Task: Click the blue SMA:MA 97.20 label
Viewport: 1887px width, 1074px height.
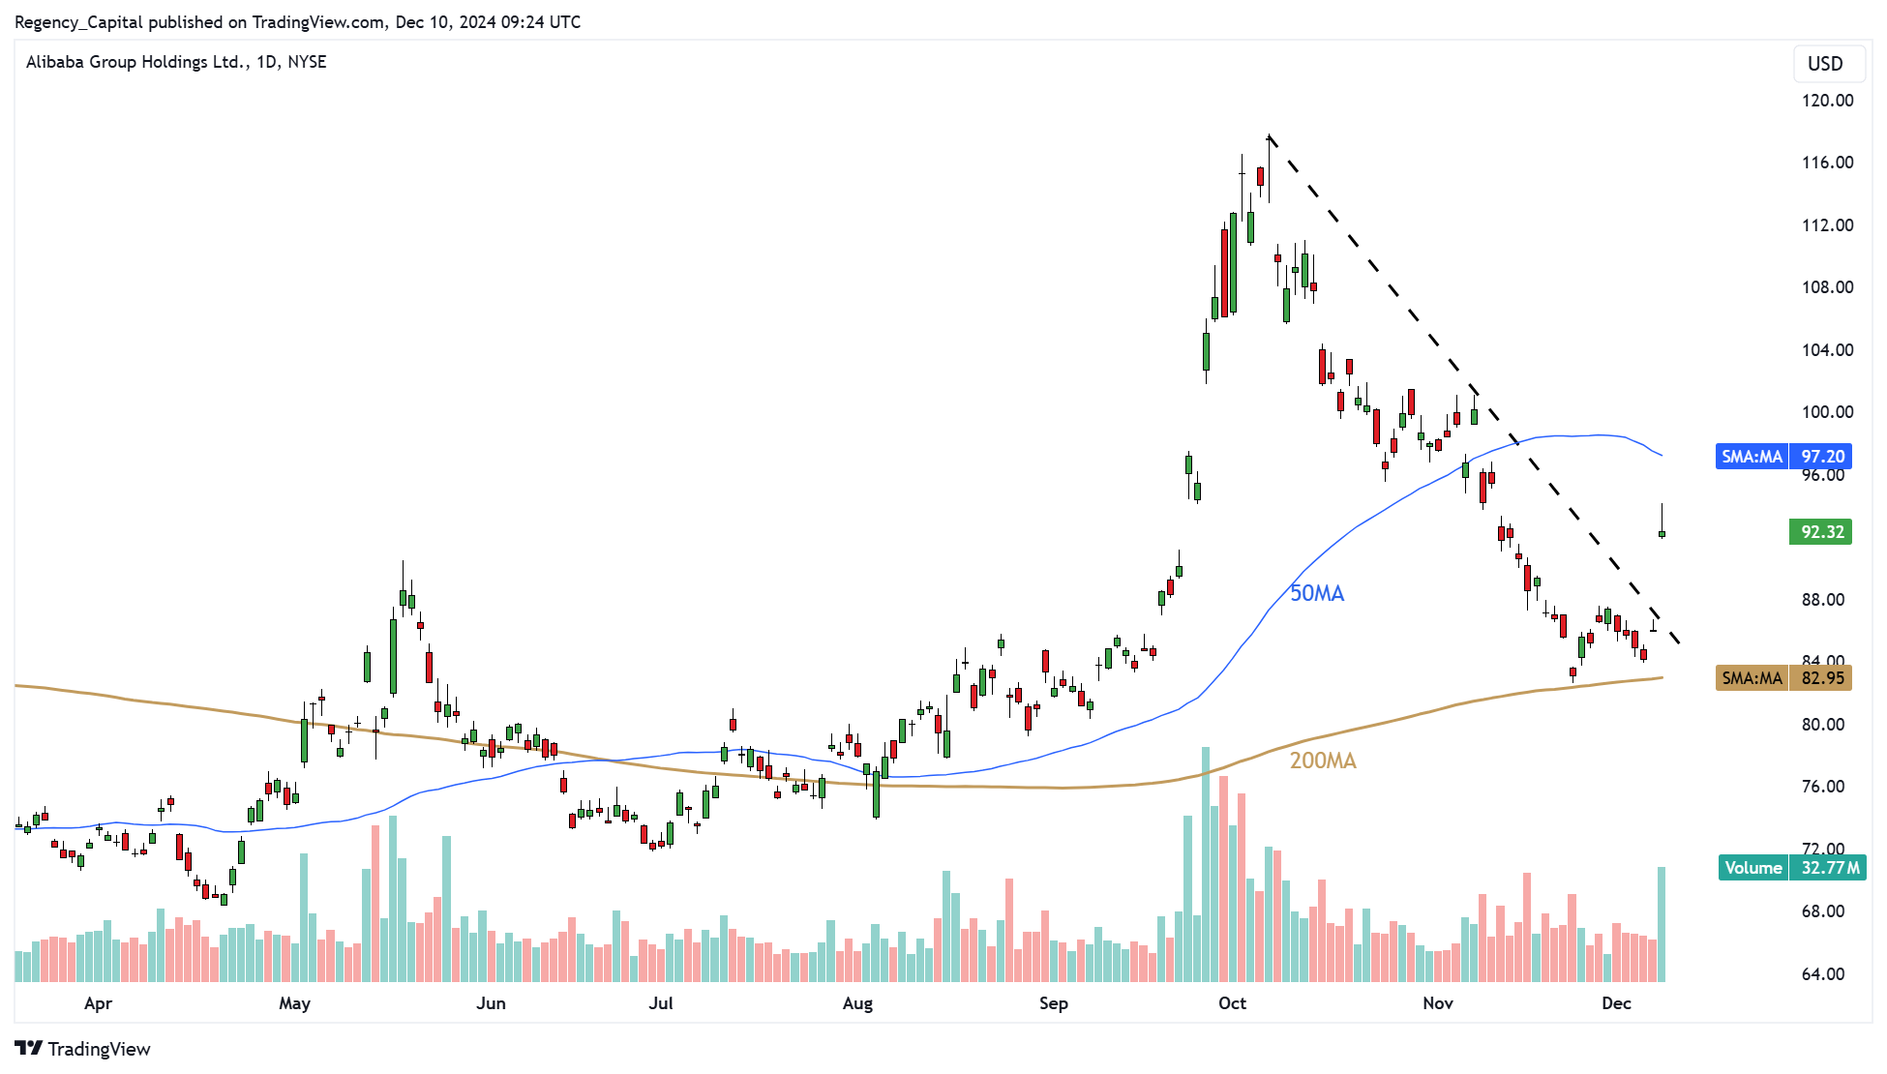Action: [x=1783, y=457]
